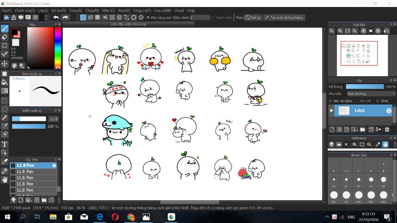This screenshot has height=223, width=397.
Task: Toggle visibility of layer Lớp1
Action: (x=331, y=110)
